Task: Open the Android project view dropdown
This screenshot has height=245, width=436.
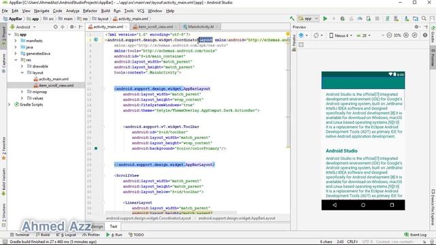Action: click(22, 27)
